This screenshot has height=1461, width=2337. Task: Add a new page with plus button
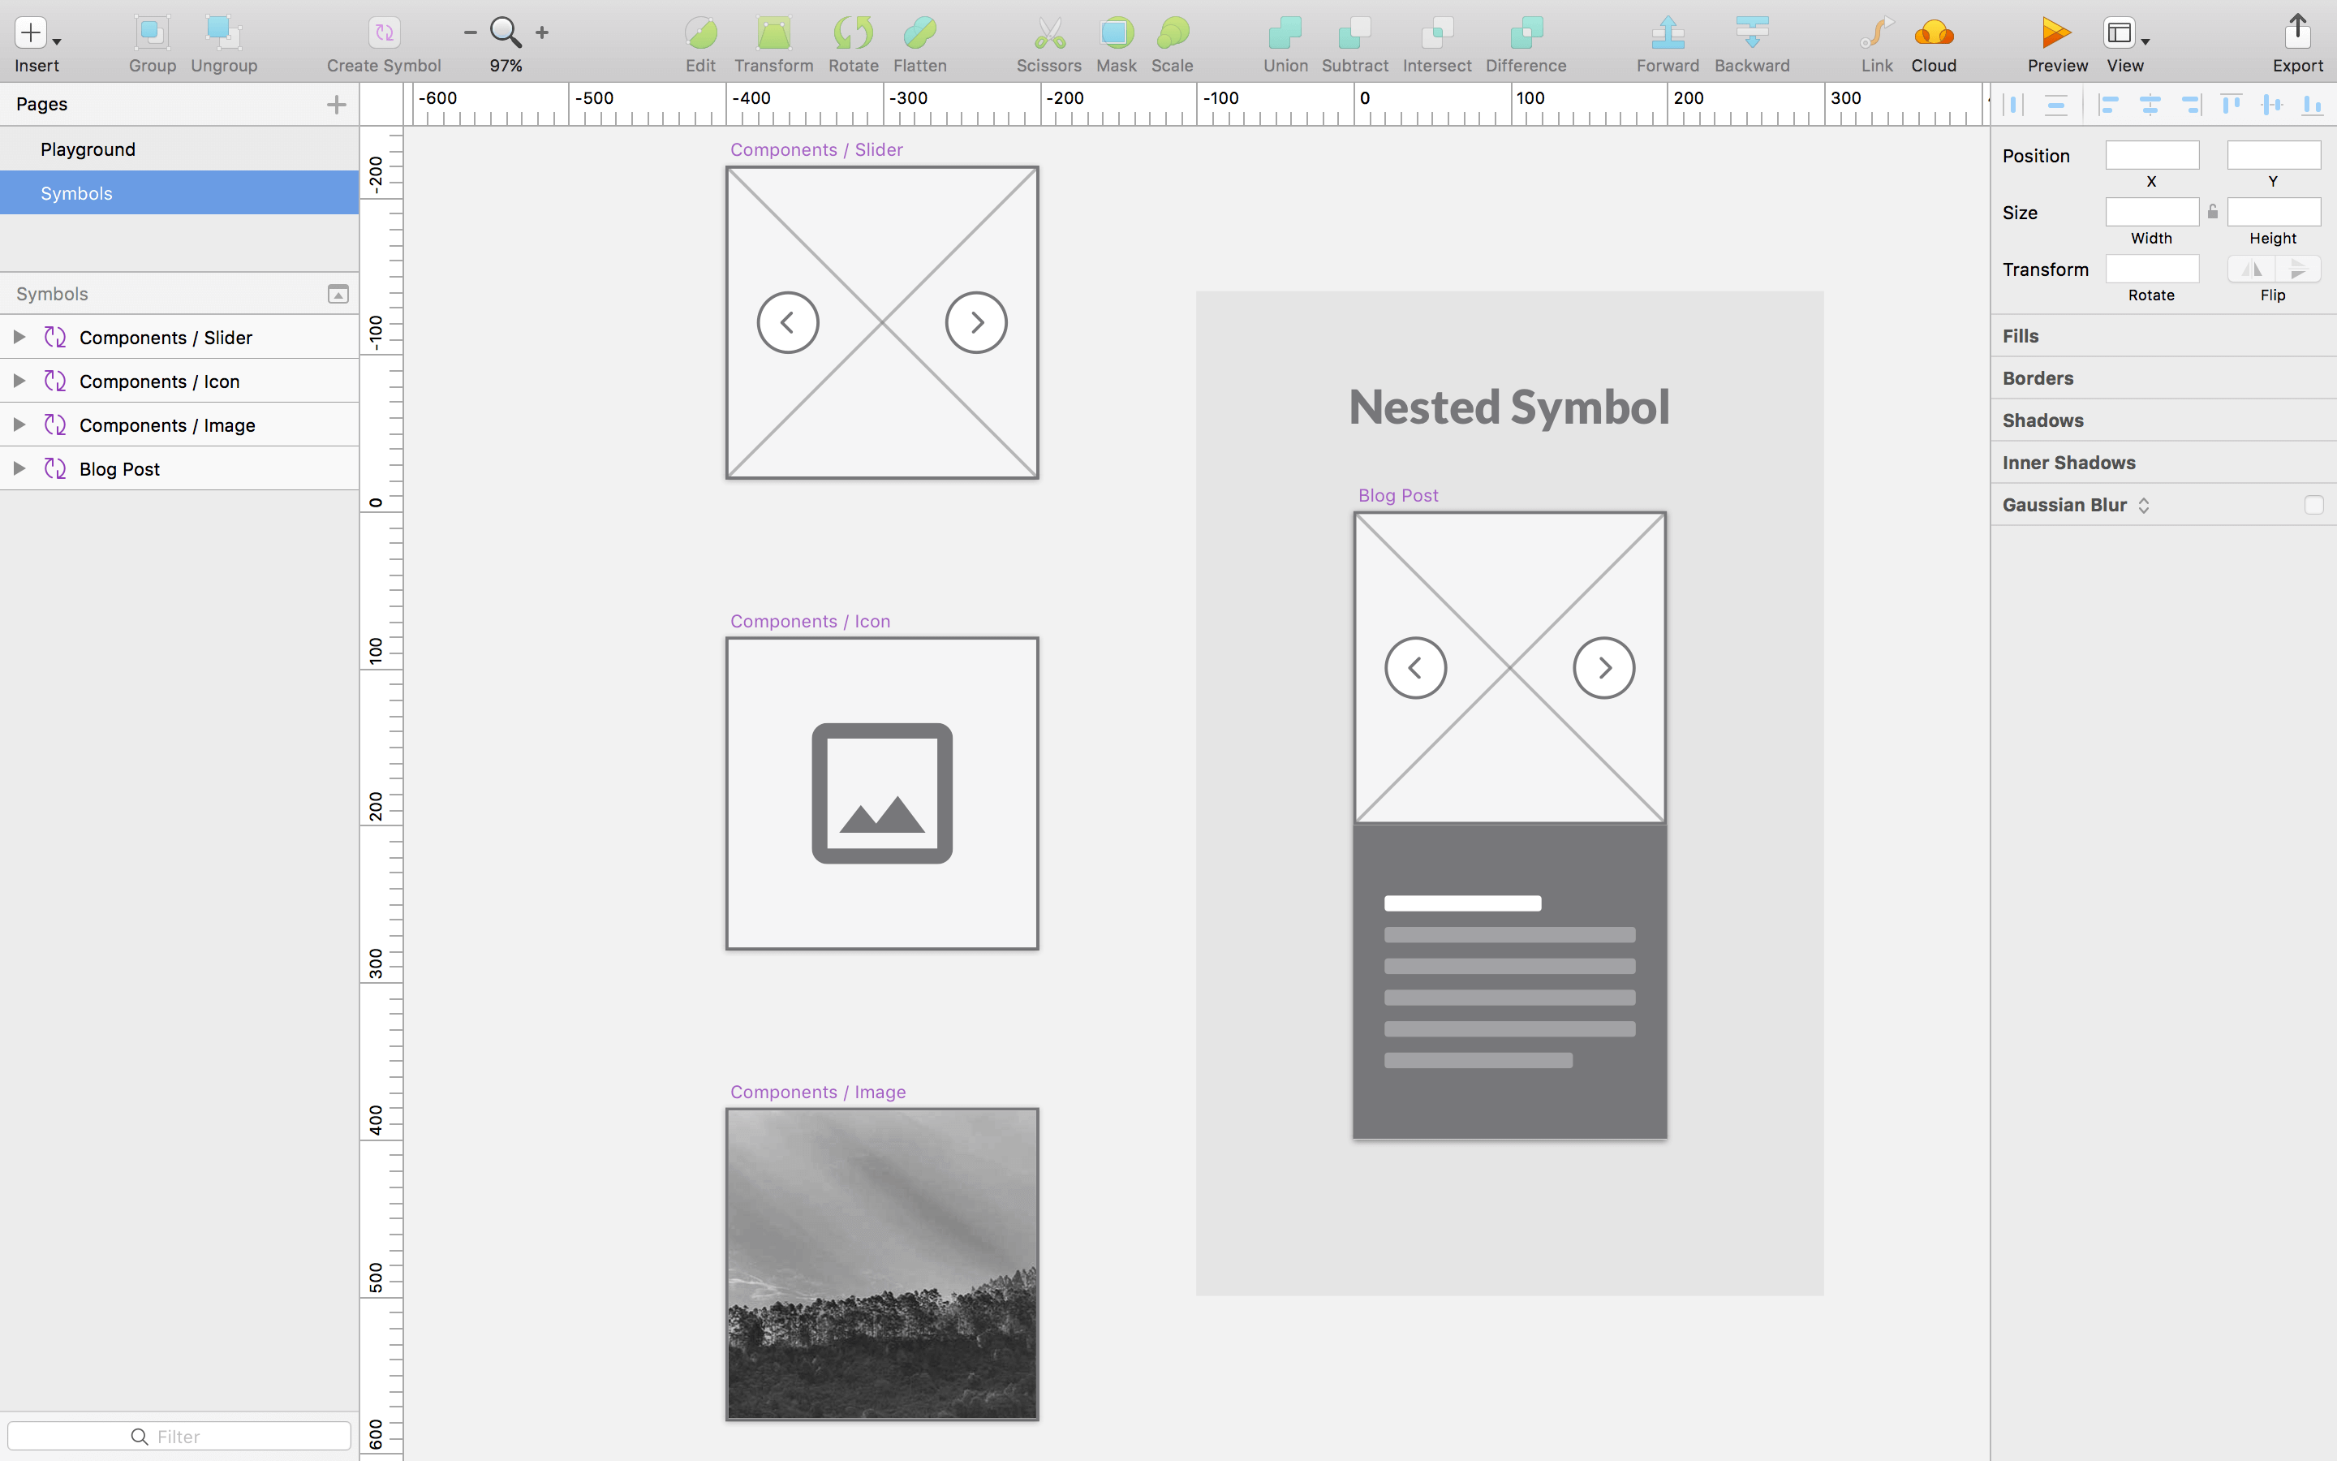click(336, 105)
